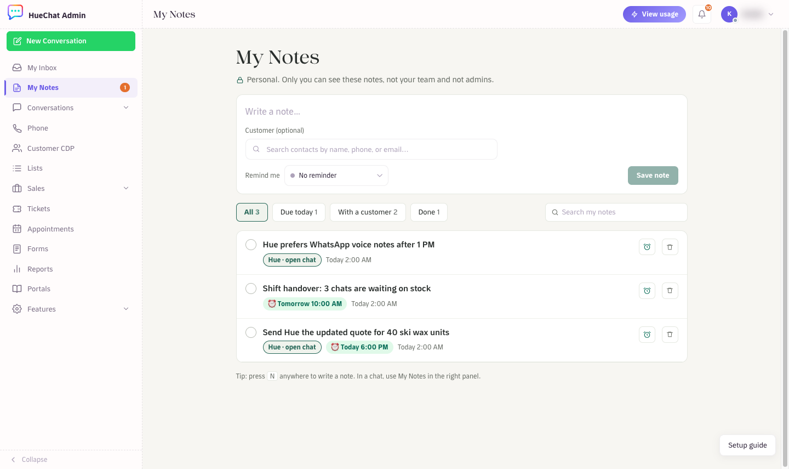
Task: Open Reports in sidebar
Action: [x=71, y=269]
